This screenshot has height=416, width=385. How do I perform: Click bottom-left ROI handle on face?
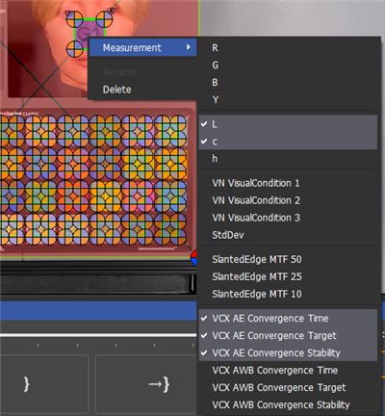click(75, 49)
